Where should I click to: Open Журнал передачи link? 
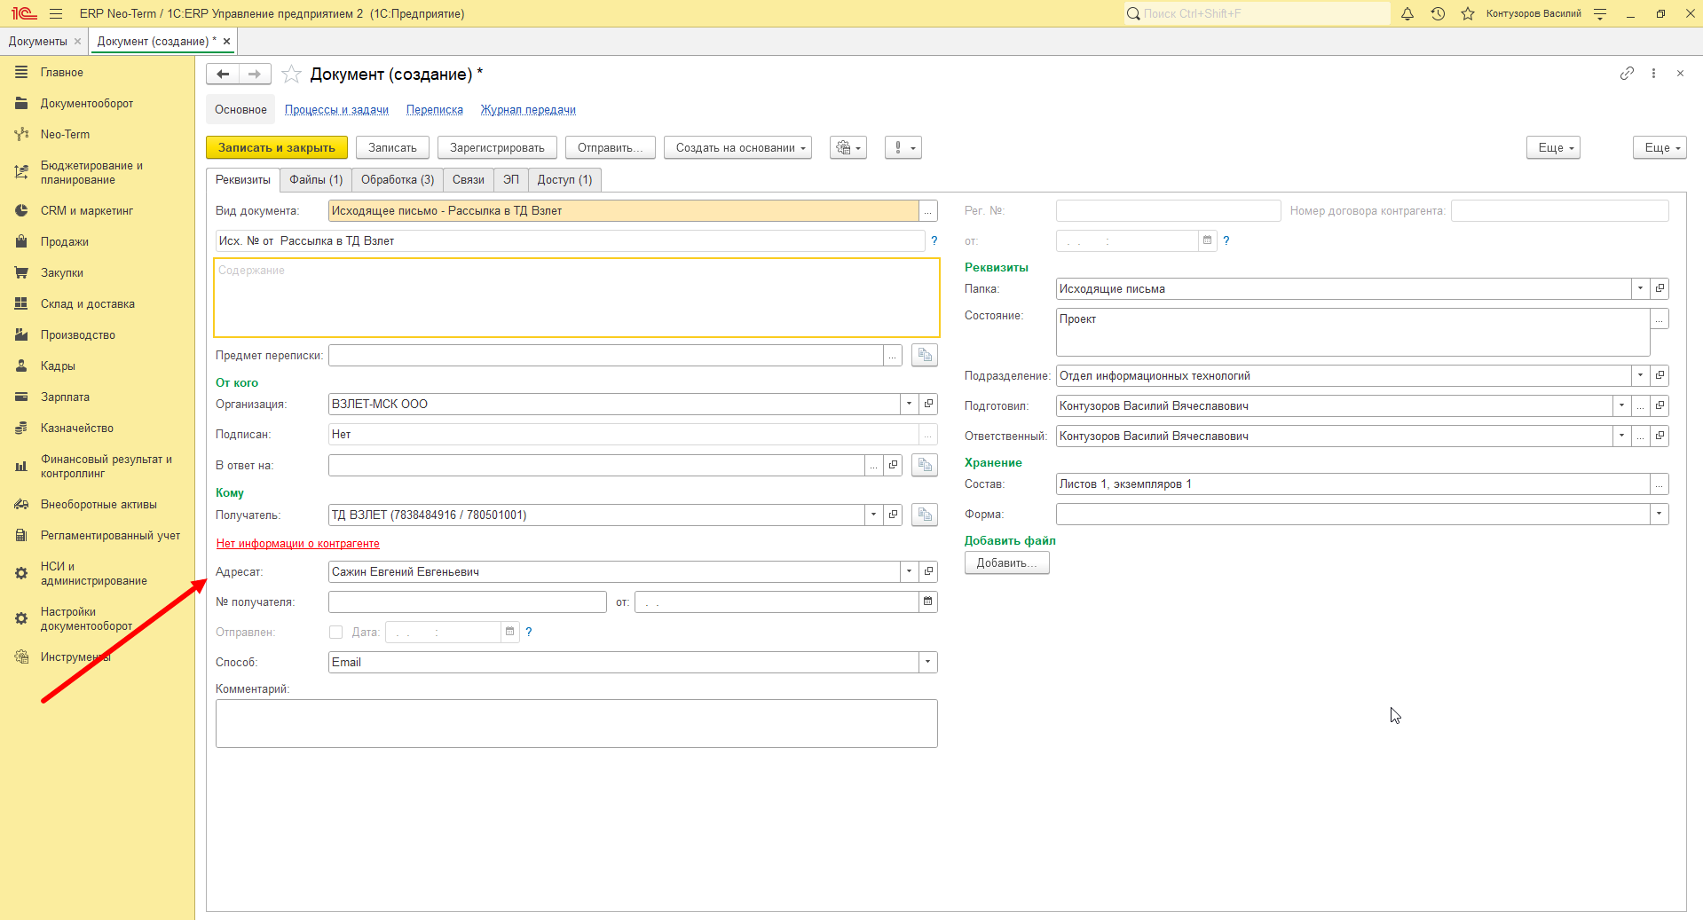point(528,110)
